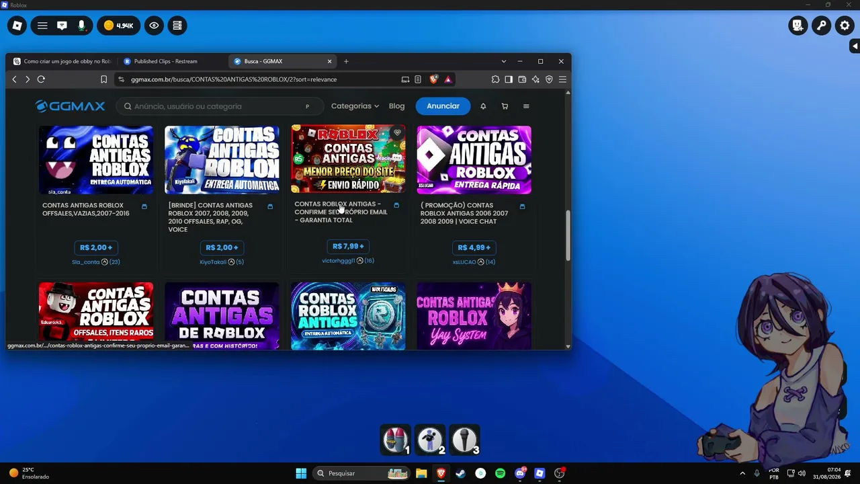Go forward in the browser
The width and height of the screenshot is (860, 484).
[28, 79]
